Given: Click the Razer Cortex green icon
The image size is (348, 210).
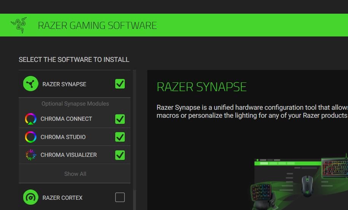Looking at the screenshot, I should (31, 197).
